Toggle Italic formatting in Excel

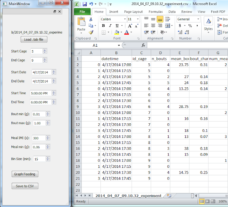point(110,26)
